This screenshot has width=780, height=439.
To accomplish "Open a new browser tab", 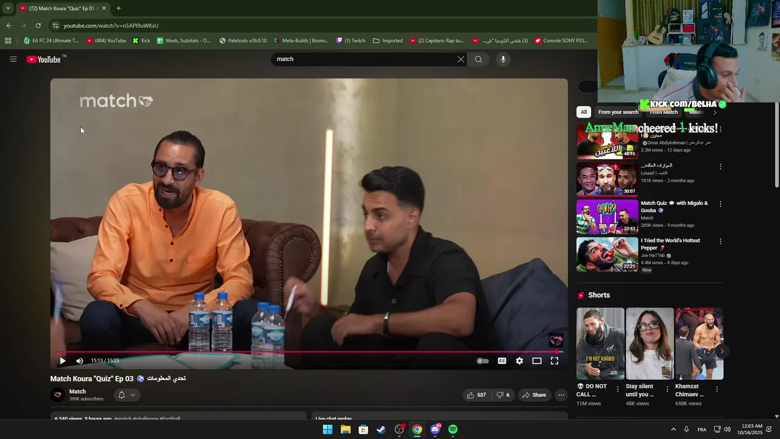I will [x=118, y=9].
